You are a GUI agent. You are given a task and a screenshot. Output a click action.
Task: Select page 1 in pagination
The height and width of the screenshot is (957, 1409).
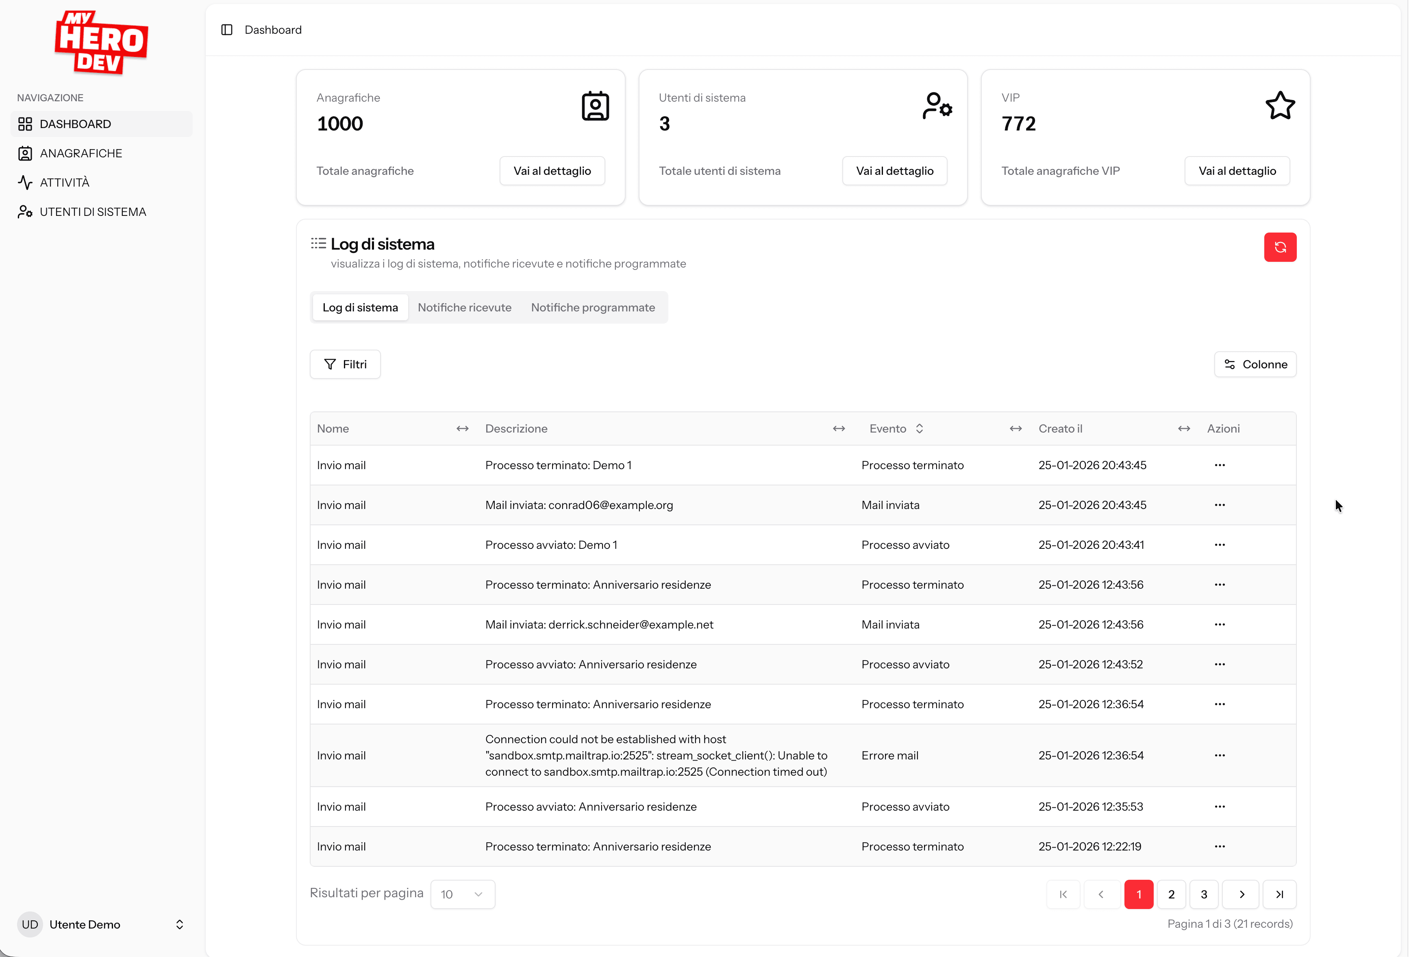(x=1139, y=894)
